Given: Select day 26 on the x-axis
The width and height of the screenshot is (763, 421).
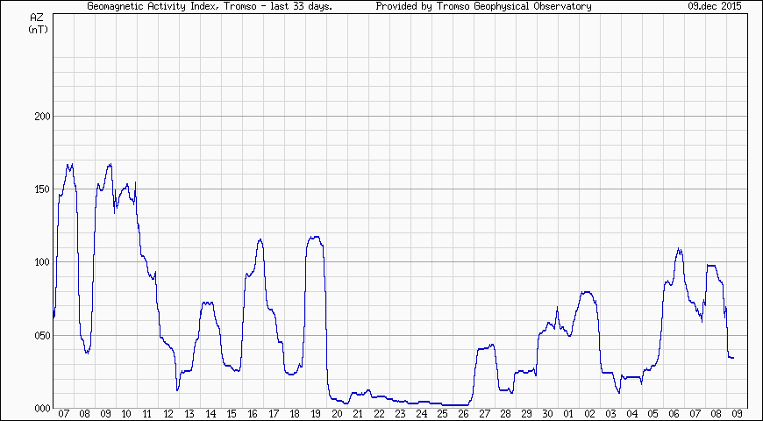Looking at the screenshot, I should coord(463,414).
